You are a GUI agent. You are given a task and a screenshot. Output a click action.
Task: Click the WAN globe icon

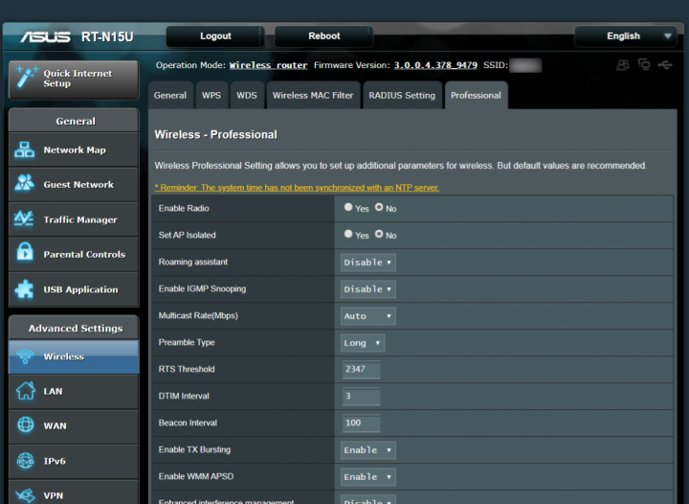[x=26, y=424]
